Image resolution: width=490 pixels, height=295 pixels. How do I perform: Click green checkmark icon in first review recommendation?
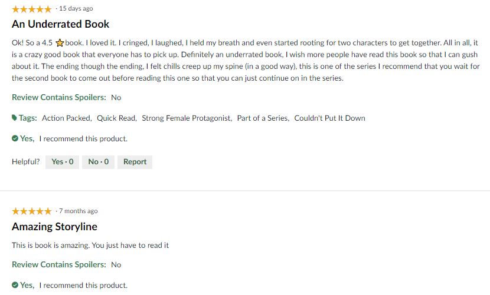click(15, 139)
